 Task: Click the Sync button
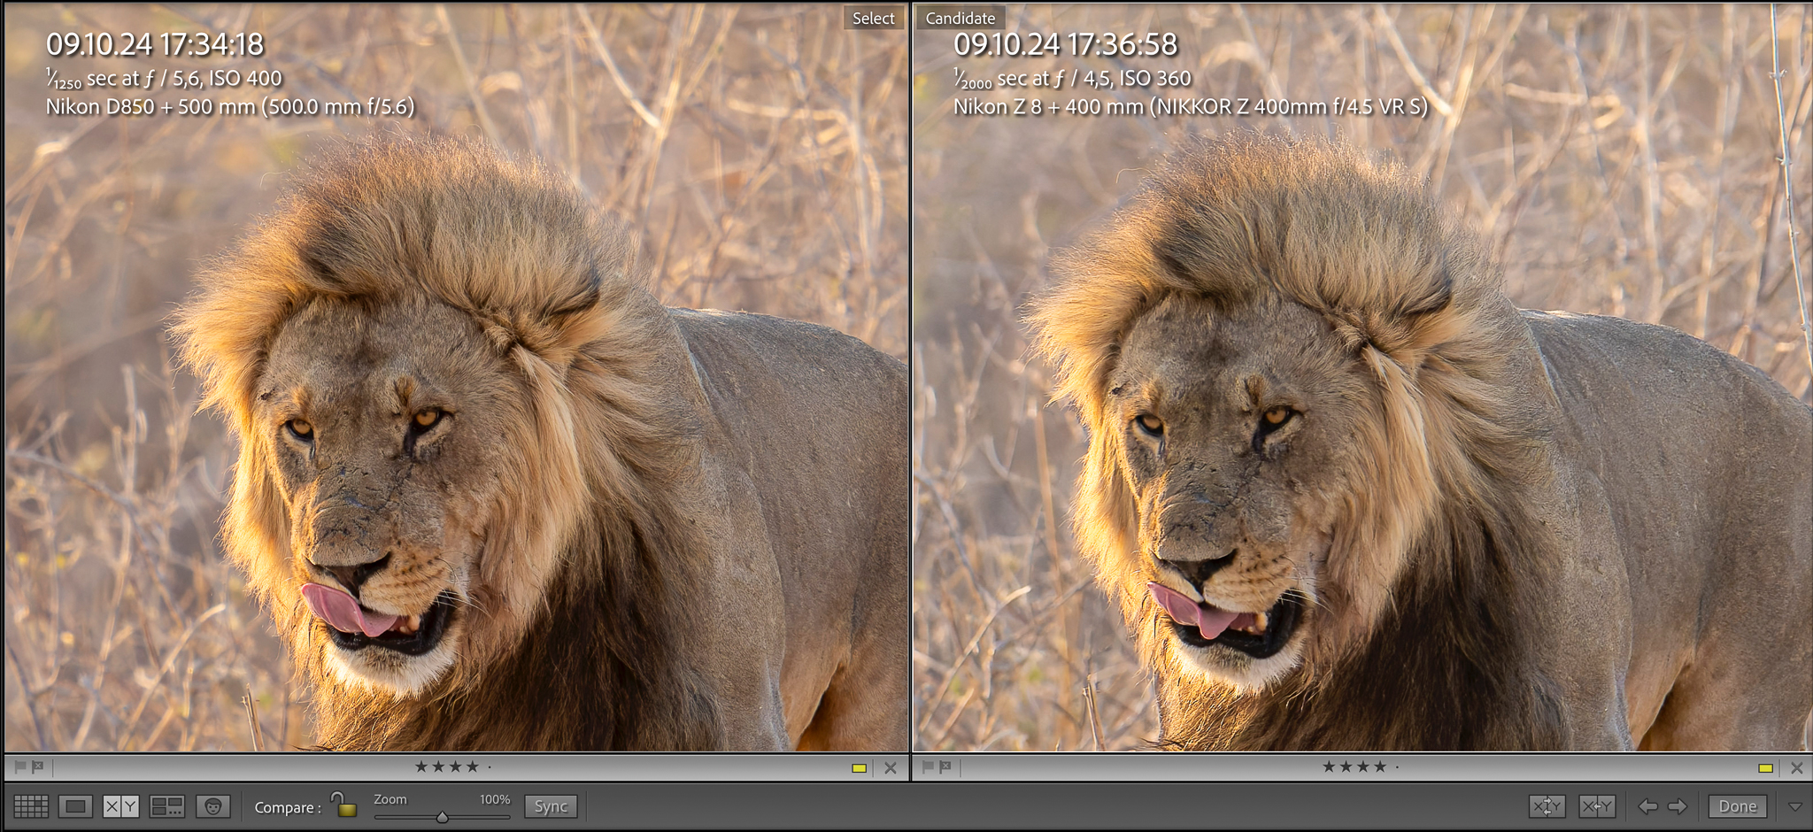click(x=551, y=806)
